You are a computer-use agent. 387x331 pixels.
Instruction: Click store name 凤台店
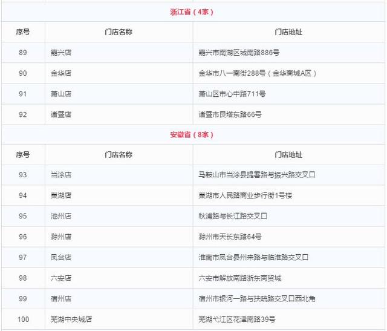coord(61,257)
